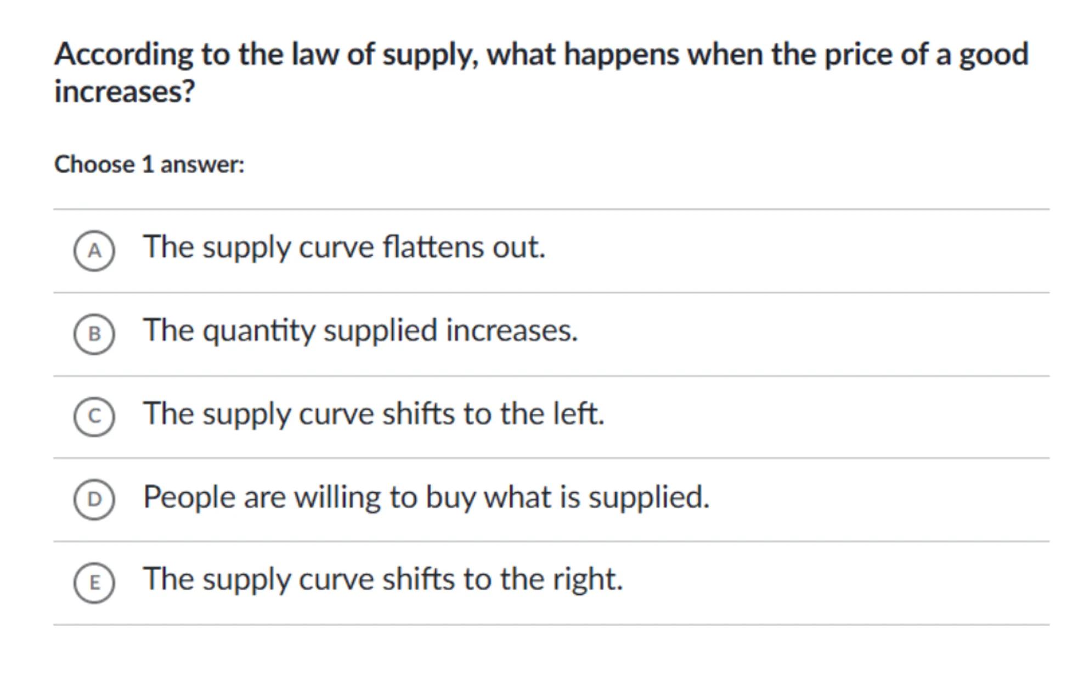Click "The supply curve flattens out." text

click(344, 247)
